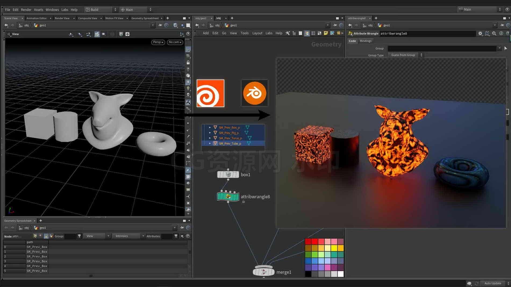Click the Blender logo thumbnail
Screen dimensions: 511x287
click(x=255, y=93)
